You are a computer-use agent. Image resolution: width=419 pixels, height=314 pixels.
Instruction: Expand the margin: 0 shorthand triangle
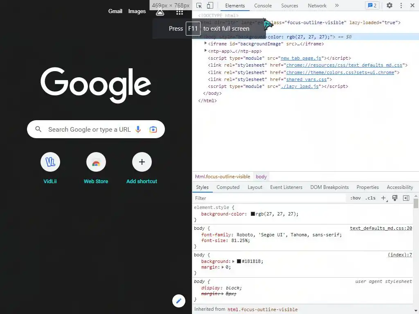point(223,267)
